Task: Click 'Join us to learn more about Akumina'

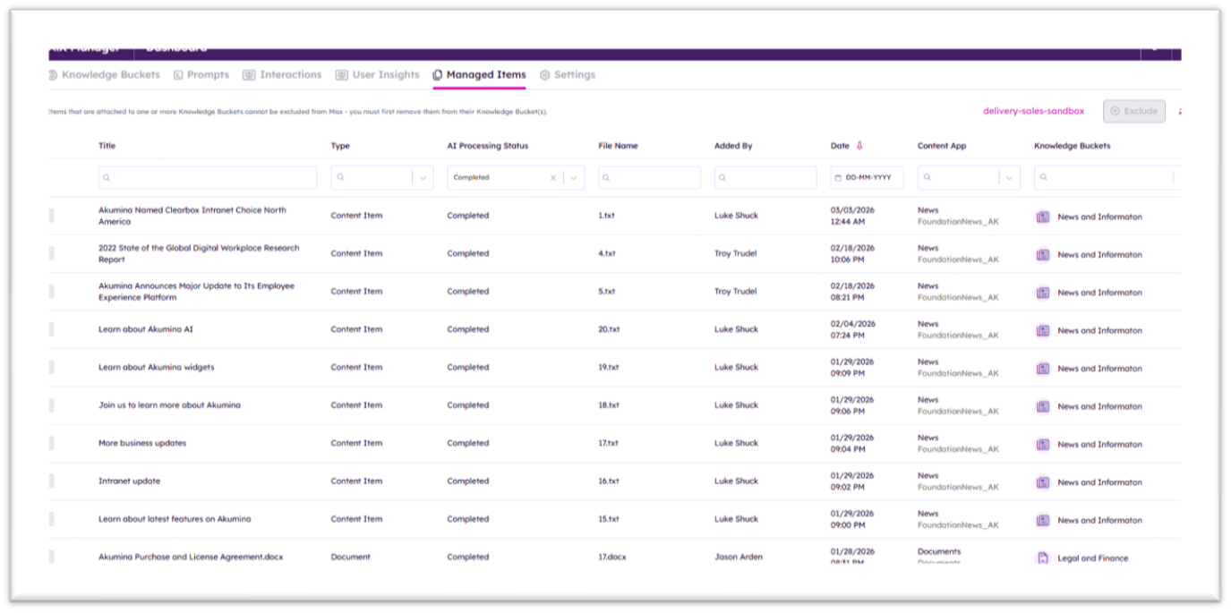Action: tap(169, 405)
